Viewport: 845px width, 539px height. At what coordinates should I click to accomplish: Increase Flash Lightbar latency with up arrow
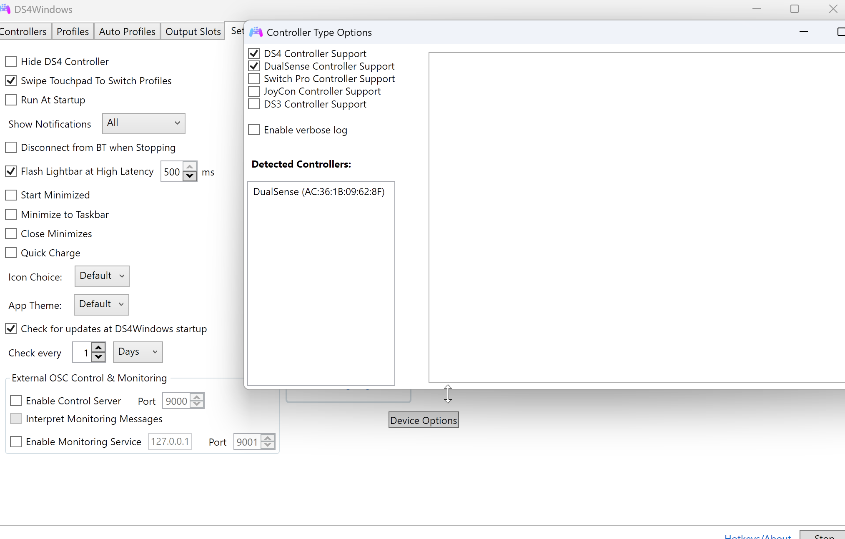(x=190, y=167)
